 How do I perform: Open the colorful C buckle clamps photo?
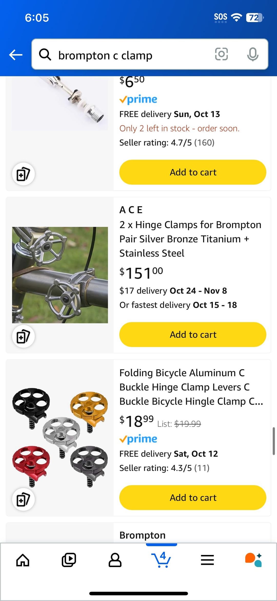(60, 437)
